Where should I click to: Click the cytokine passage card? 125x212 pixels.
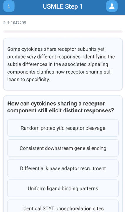click(x=63, y=64)
